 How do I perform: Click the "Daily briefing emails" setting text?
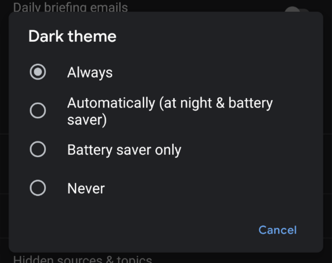(71, 7)
